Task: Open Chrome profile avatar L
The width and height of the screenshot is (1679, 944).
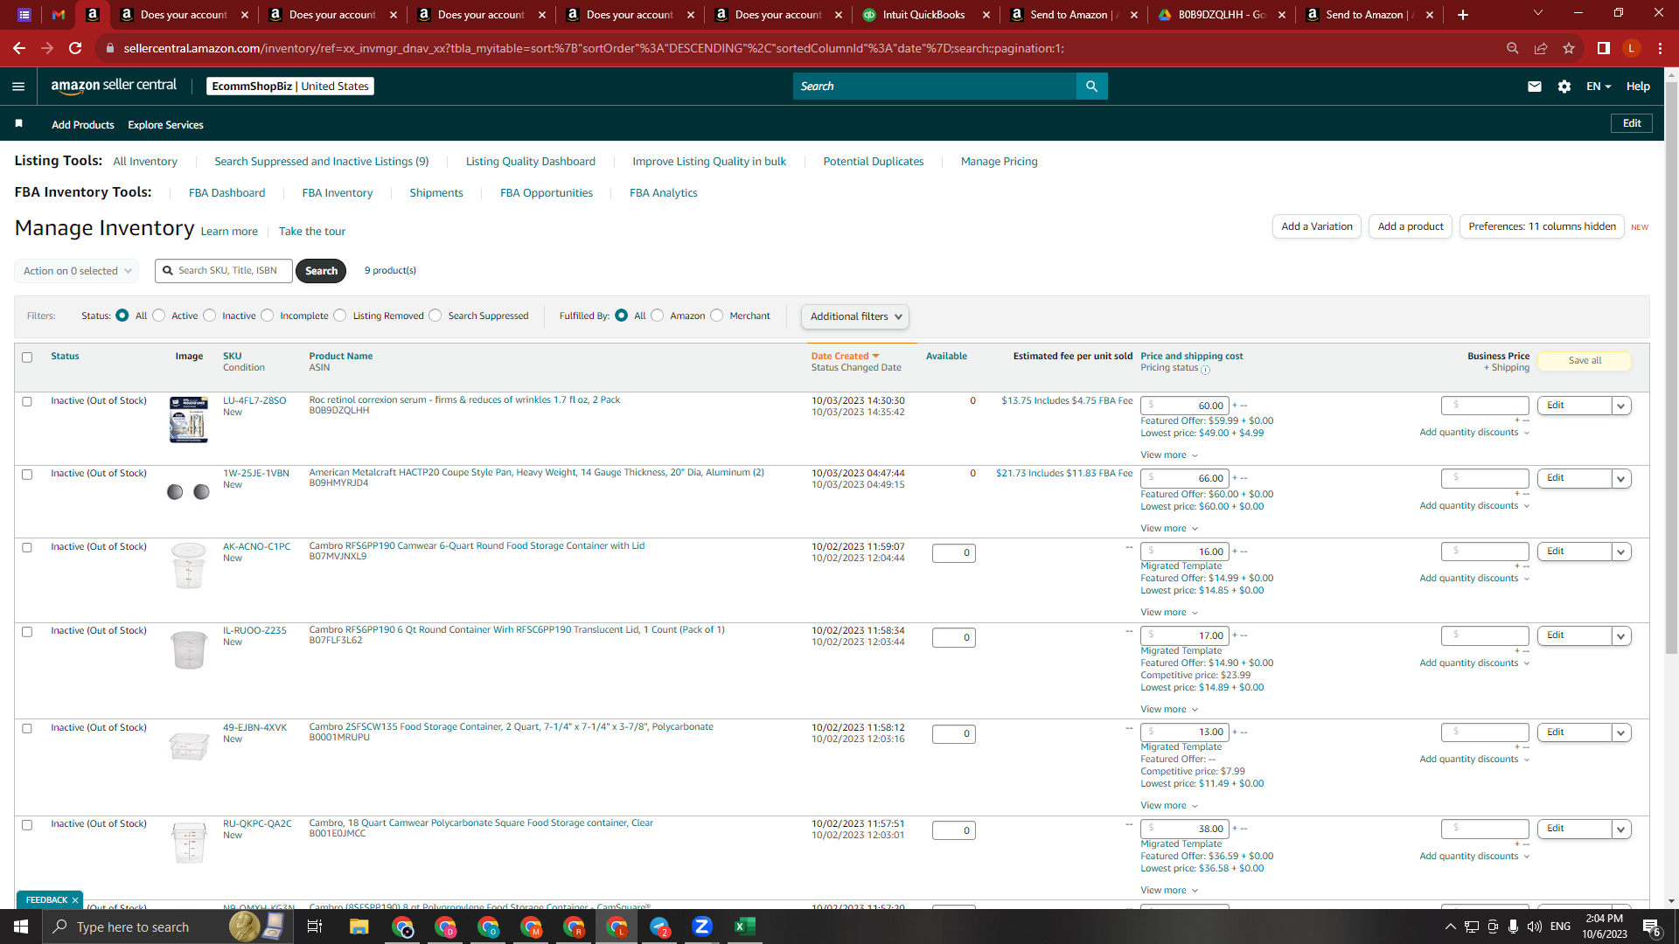Action: click(x=1632, y=48)
